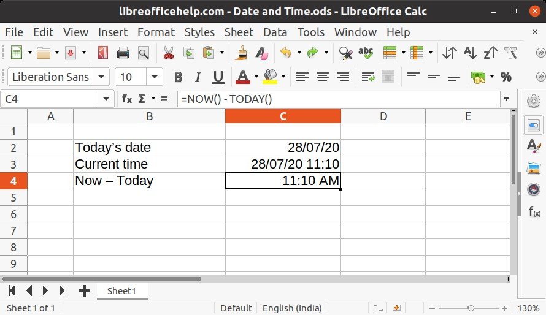Click the Insert Columns icon
The width and height of the screenshot is (546, 315).
pyautogui.click(x=417, y=53)
